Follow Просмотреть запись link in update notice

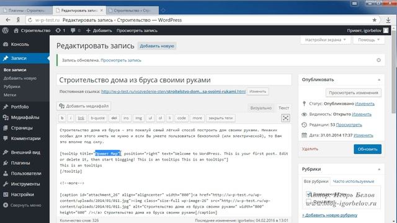pyautogui.click(x=121, y=60)
